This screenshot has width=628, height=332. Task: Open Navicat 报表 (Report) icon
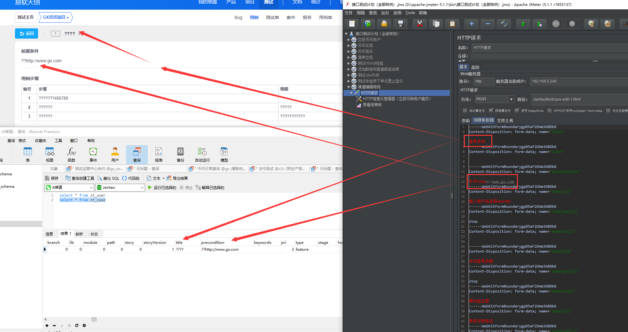point(159,154)
